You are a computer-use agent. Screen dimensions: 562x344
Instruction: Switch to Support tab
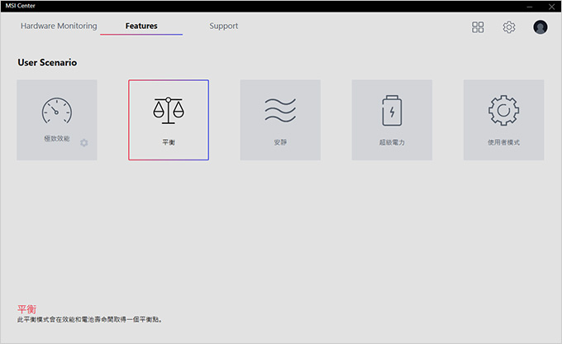(224, 26)
